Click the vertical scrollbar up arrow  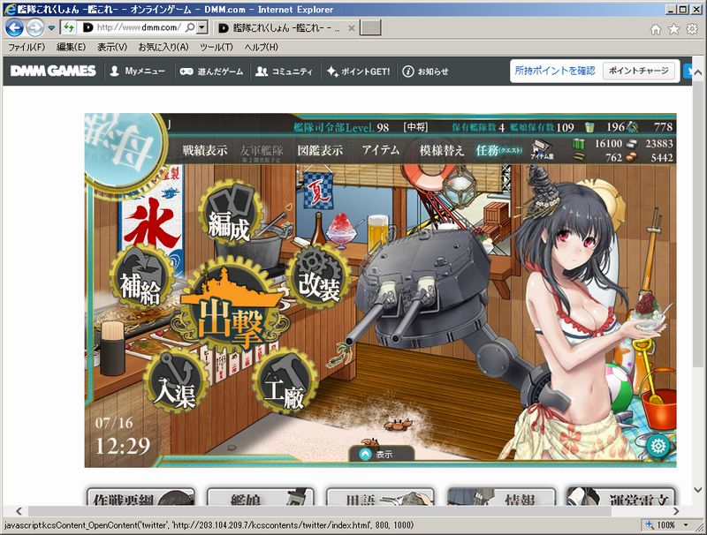697,72
